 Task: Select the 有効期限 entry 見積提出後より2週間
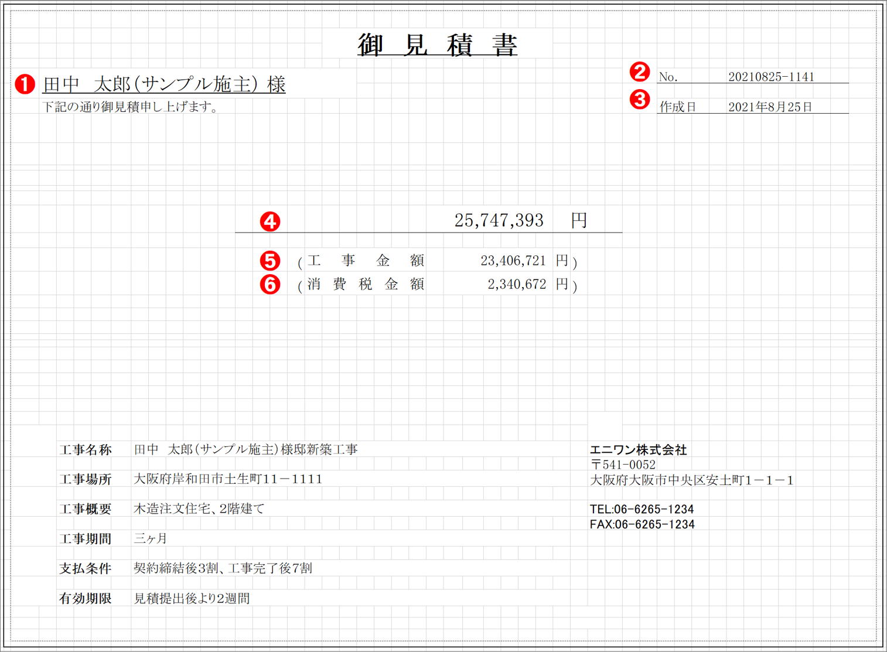click(x=192, y=598)
